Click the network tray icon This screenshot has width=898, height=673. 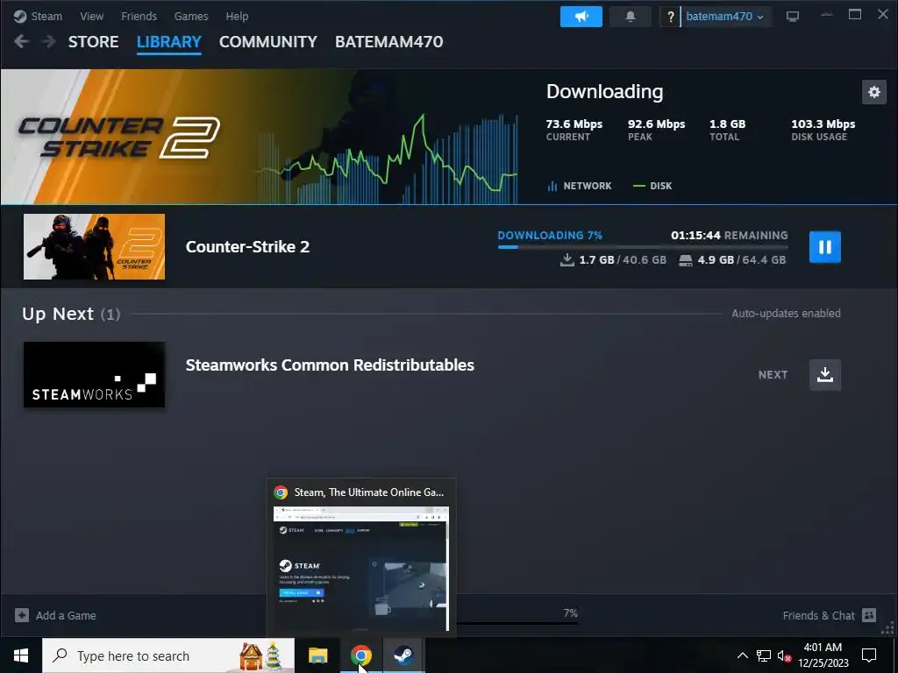(x=764, y=655)
